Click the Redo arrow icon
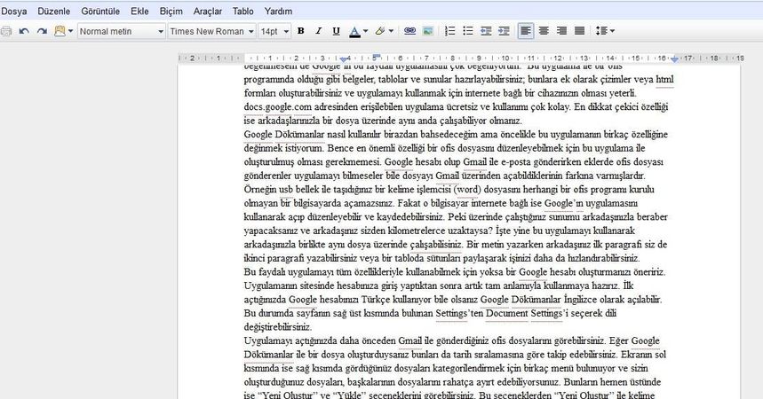The height and width of the screenshot is (399, 763). (x=41, y=31)
